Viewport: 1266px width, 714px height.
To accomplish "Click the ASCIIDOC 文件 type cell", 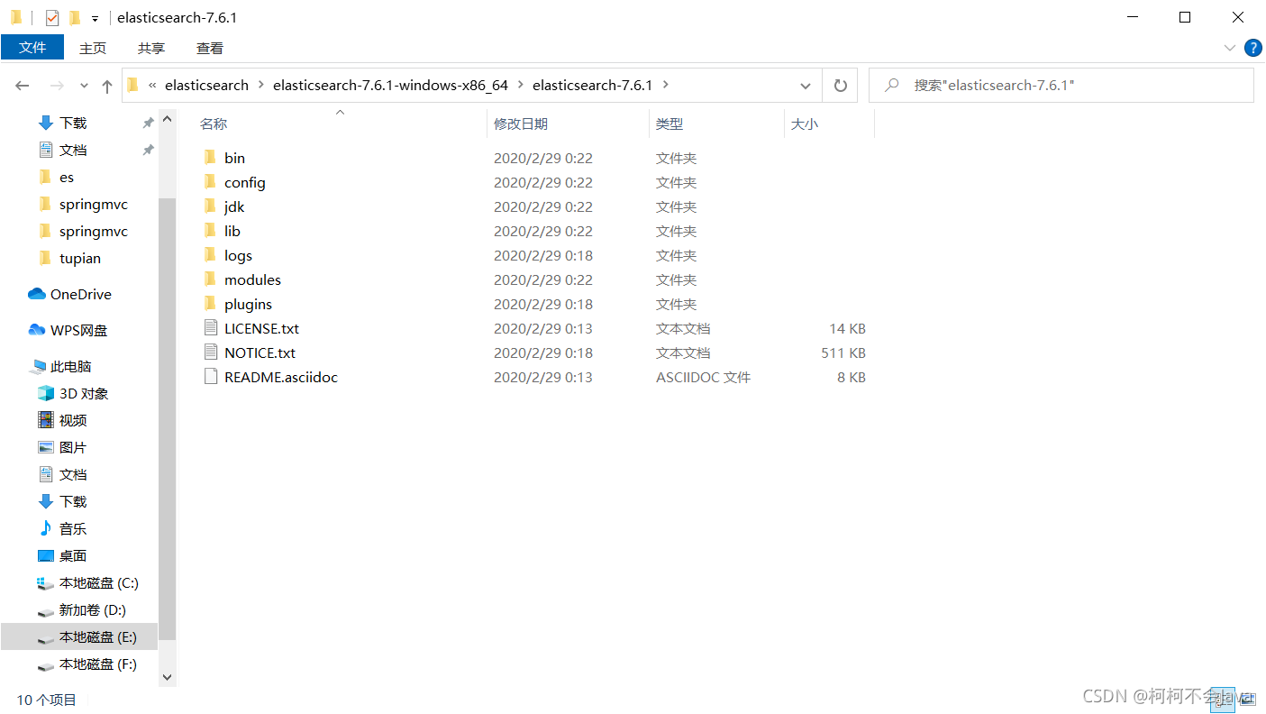I will tap(703, 377).
